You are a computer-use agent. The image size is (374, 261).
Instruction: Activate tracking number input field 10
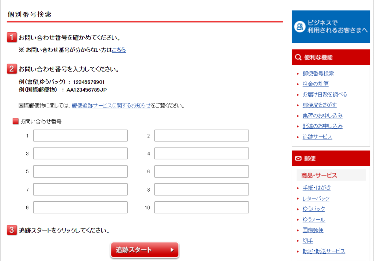201,207
